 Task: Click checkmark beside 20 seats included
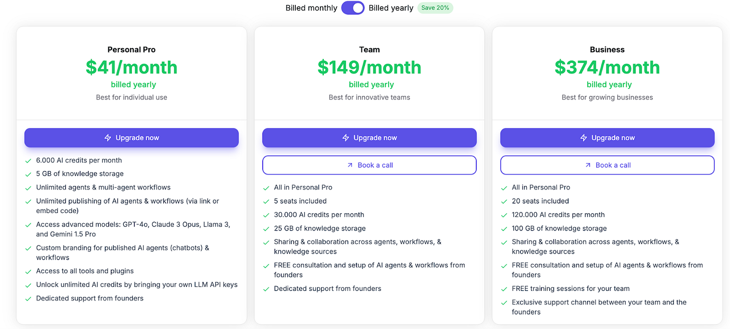click(504, 201)
